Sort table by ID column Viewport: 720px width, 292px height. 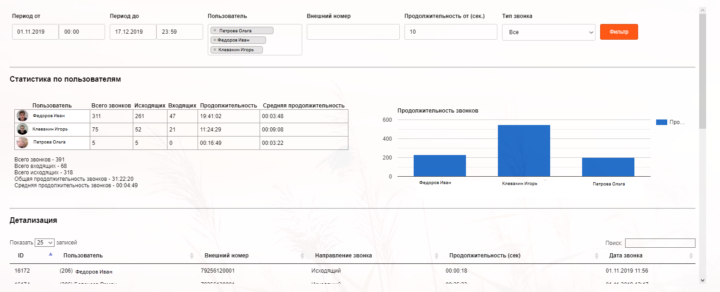coord(21,256)
